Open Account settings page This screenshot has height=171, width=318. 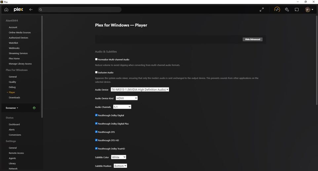(x=13, y=27)
